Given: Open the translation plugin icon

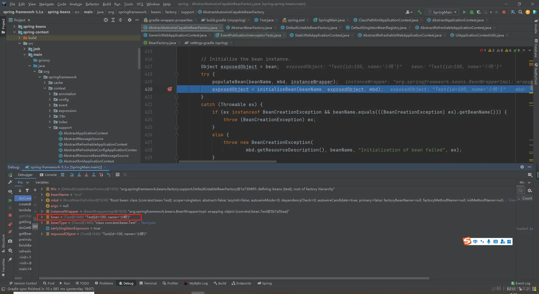Looking at the screenshot, I should point(513,12).
